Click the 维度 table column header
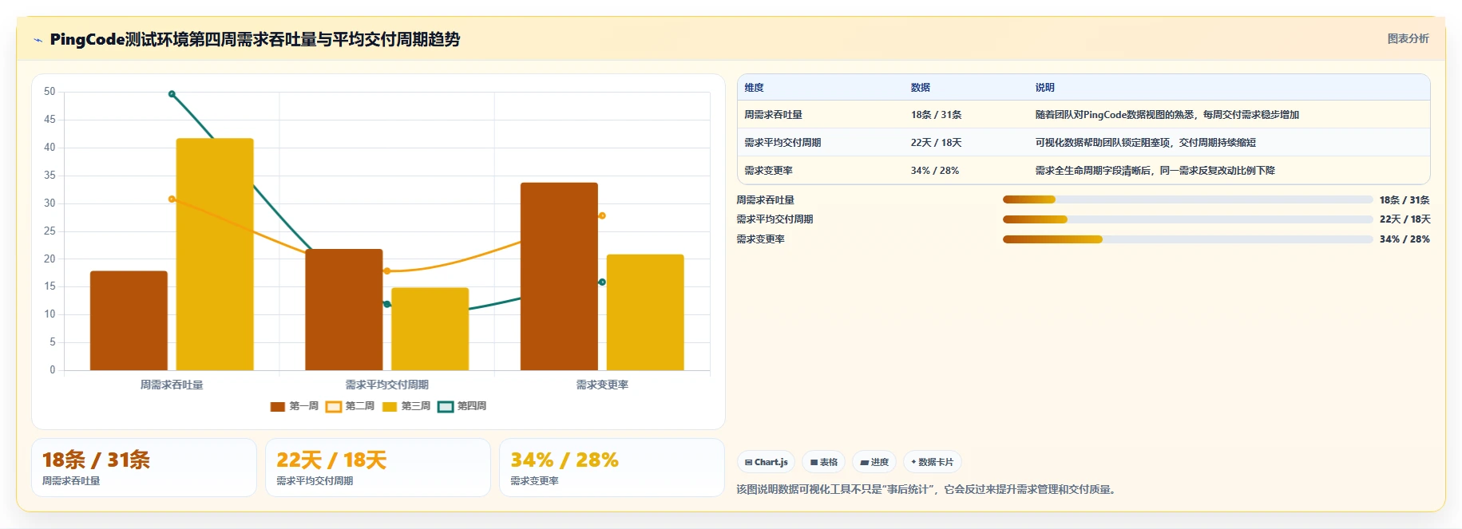The width and height of the screenshot is (1462, 529). (x=755, y=88)
